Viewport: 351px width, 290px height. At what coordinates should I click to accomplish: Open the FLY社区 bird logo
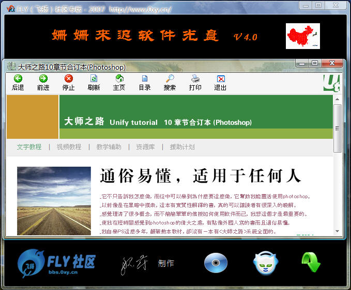tap(57, 263)
